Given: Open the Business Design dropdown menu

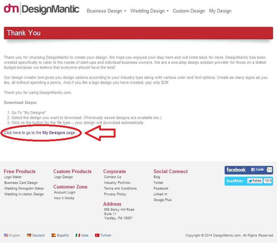Looking at the screenshot, I should coord(106,11).
